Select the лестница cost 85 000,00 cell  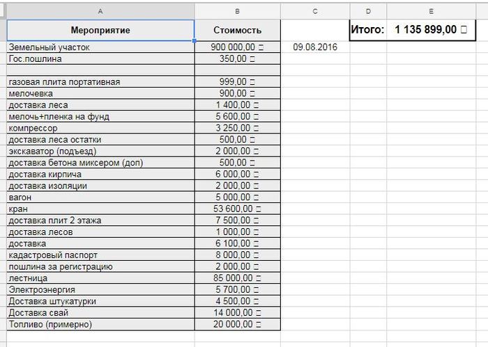tap(237, 278)
